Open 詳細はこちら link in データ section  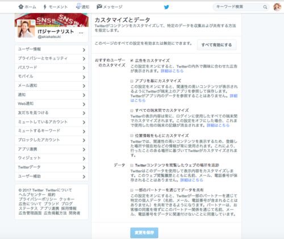[x=191, y=180]
